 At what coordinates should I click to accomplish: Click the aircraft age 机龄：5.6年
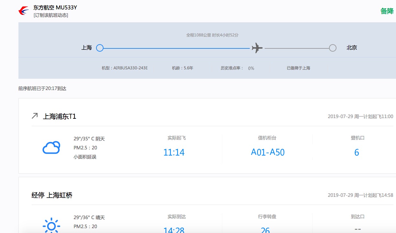point(182,68)
